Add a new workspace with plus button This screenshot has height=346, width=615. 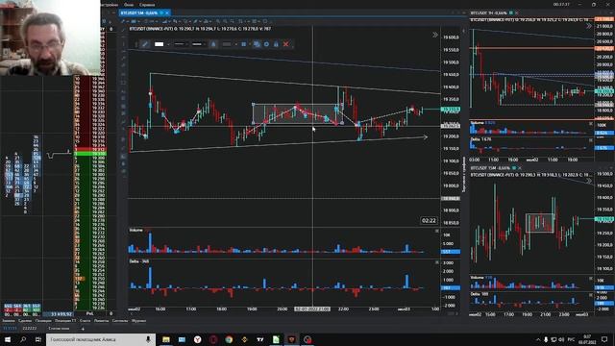pyautogui.click(x=83, y=329)
